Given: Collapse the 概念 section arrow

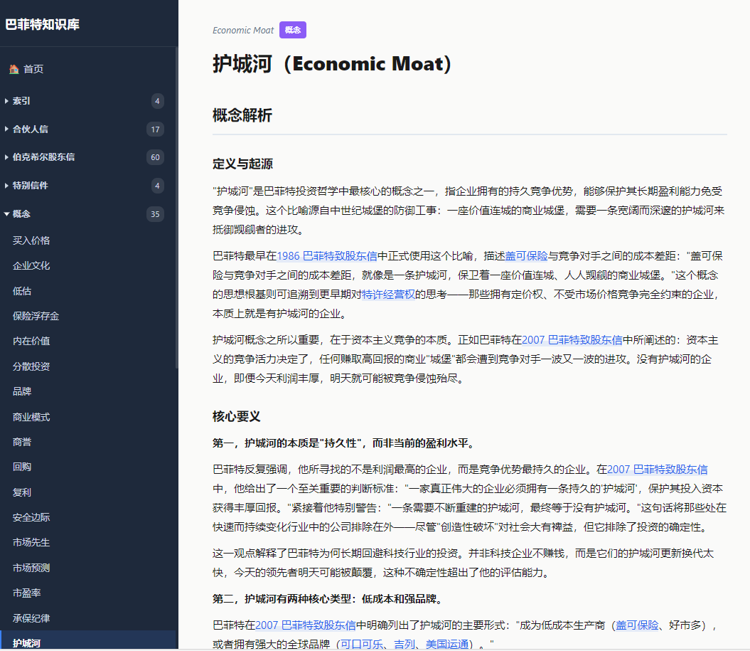Looking at the screenshot, I should pos(6,214).
